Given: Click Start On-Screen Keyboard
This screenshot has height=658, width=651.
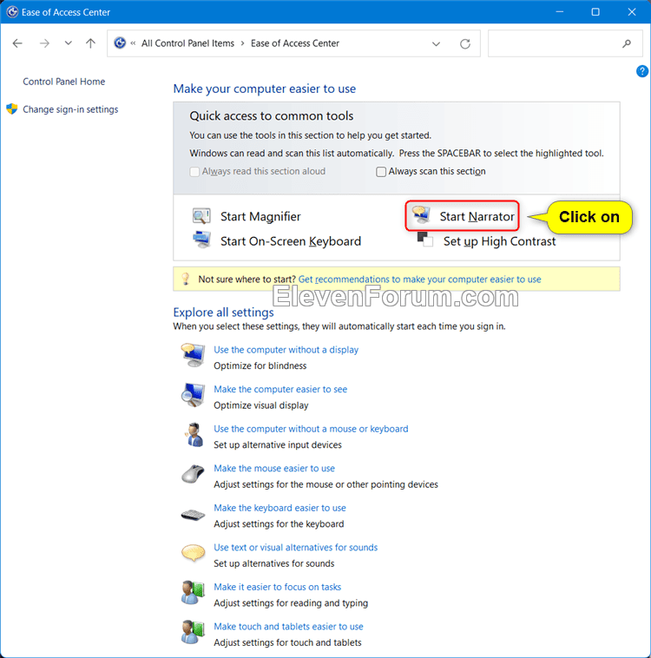Looking at the screenshot, I should pos(291,241).
